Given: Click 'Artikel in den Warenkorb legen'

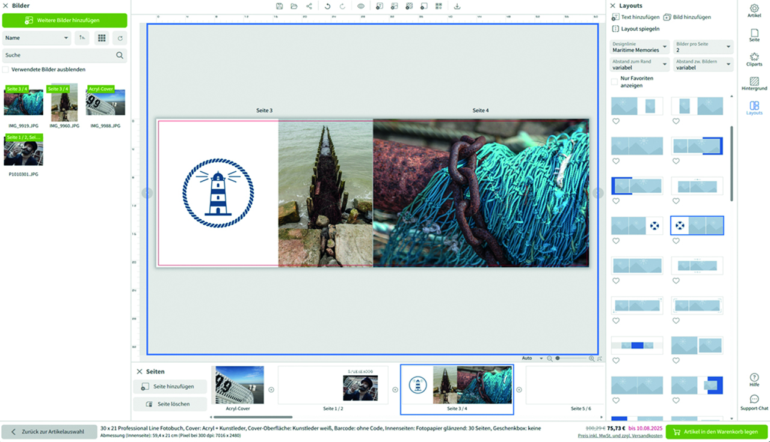Looking at the screenshot, I should (x=716, y=432).
